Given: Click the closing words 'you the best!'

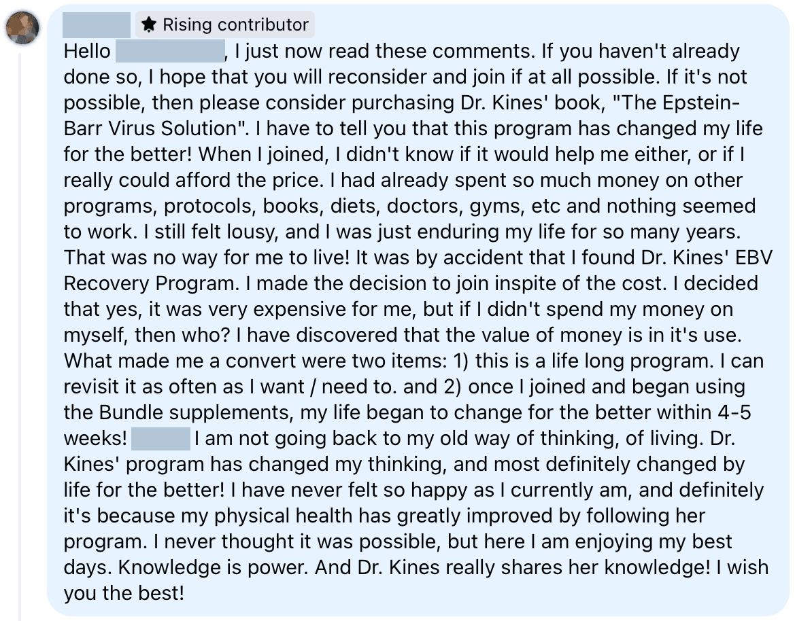Looking at the screenshot, I should coord(124,594).
